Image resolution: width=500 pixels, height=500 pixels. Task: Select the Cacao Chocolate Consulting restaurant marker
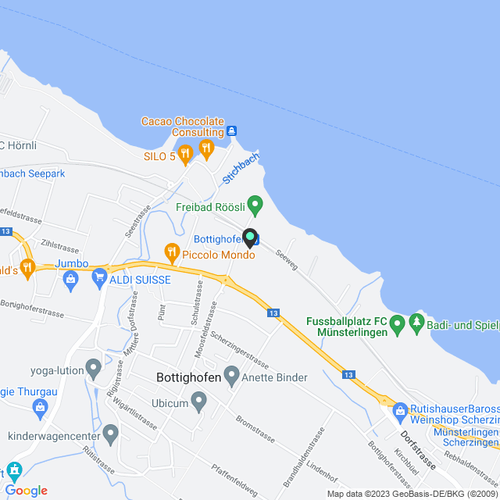[206, 149]
